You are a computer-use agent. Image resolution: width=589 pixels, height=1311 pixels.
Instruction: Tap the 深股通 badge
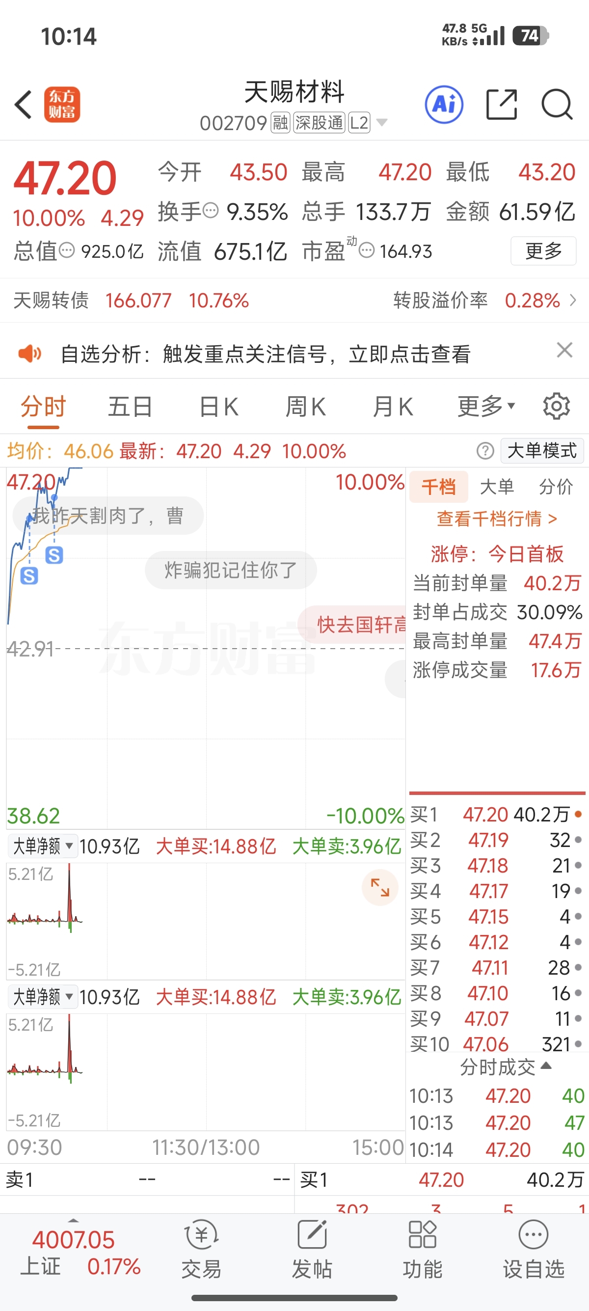(x=320, y=123)
